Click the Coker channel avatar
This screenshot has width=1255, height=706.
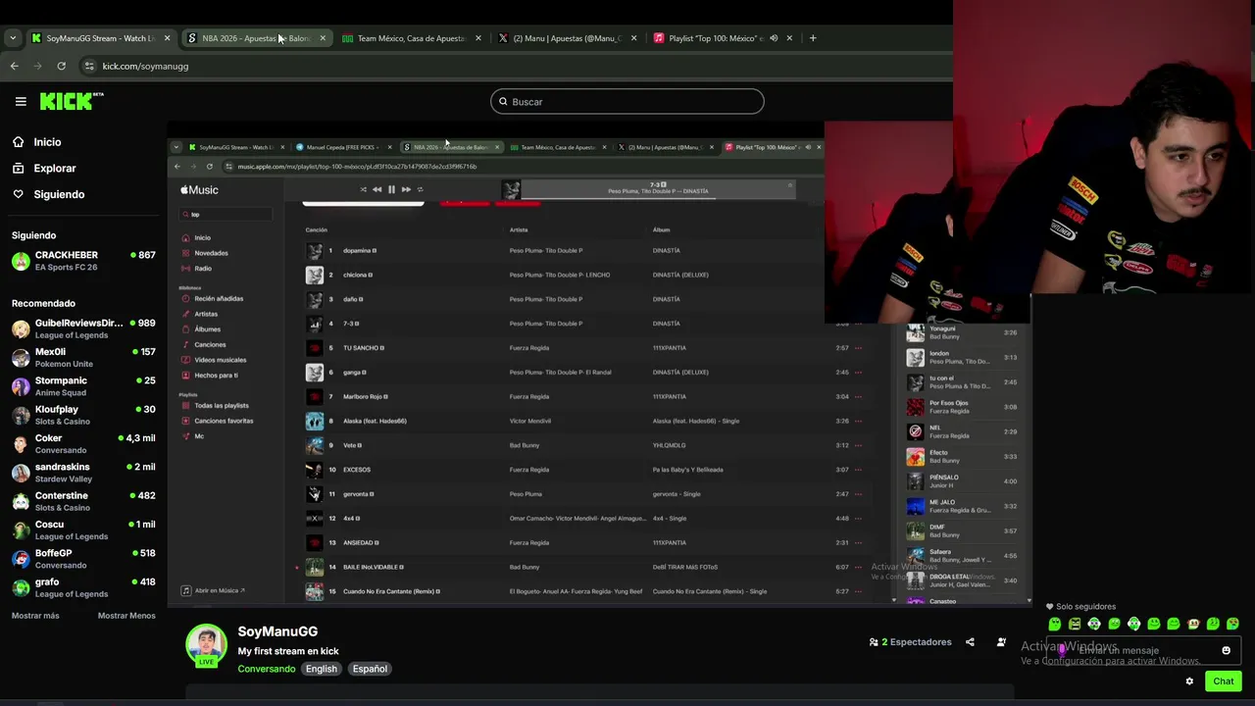(x=21, y=444)
